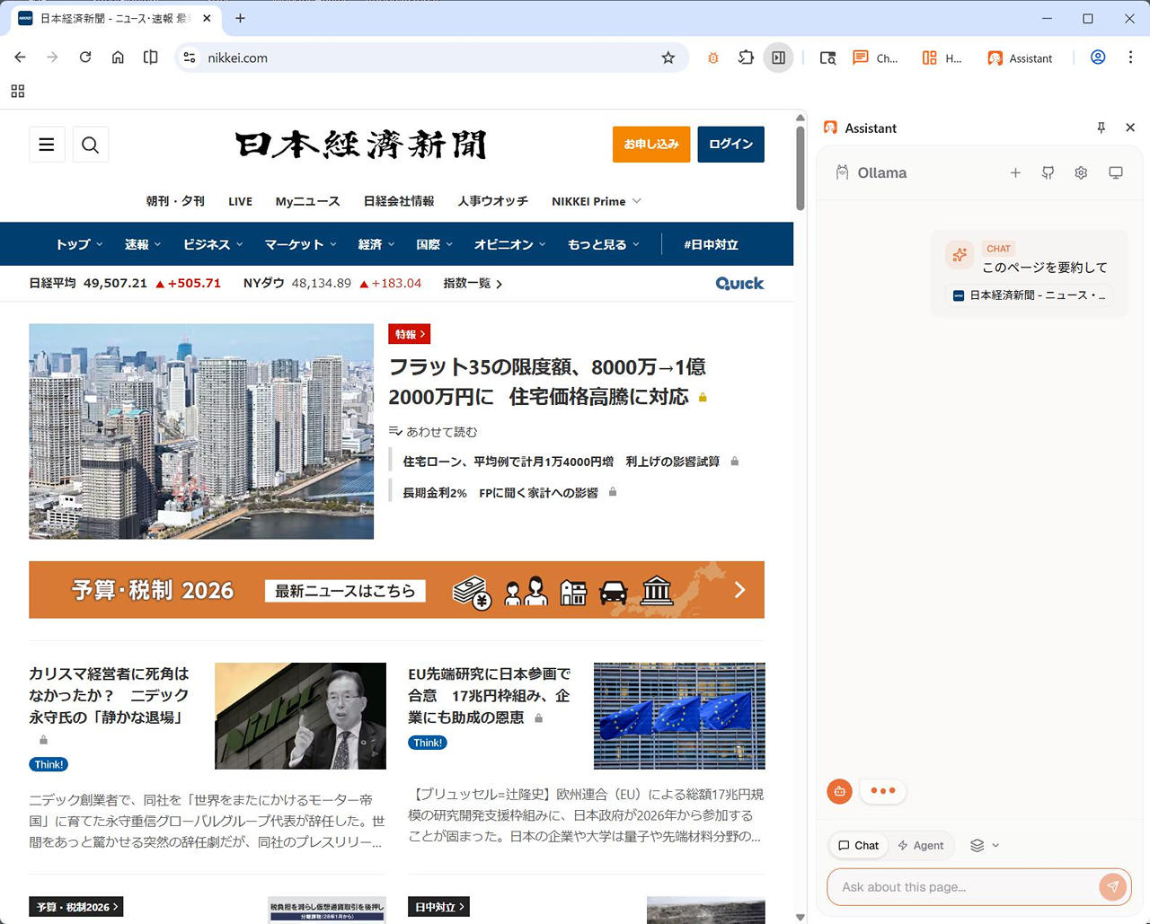This screenshot has width=1150, height=924.
Task: Open the Nikkei hamburger menu
Action: (47, 145)
